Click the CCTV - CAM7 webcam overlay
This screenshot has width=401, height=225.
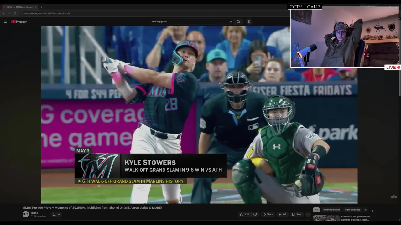(345, 37)
